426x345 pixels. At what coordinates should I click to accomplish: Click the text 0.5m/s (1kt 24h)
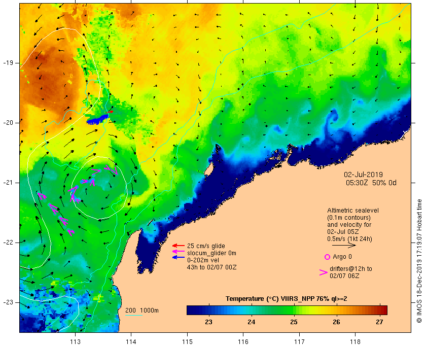(349, 239)
